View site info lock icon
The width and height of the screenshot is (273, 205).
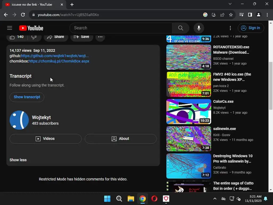coord(33,15)
